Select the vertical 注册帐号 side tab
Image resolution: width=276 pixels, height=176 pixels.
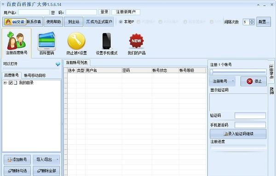[271, 71]
